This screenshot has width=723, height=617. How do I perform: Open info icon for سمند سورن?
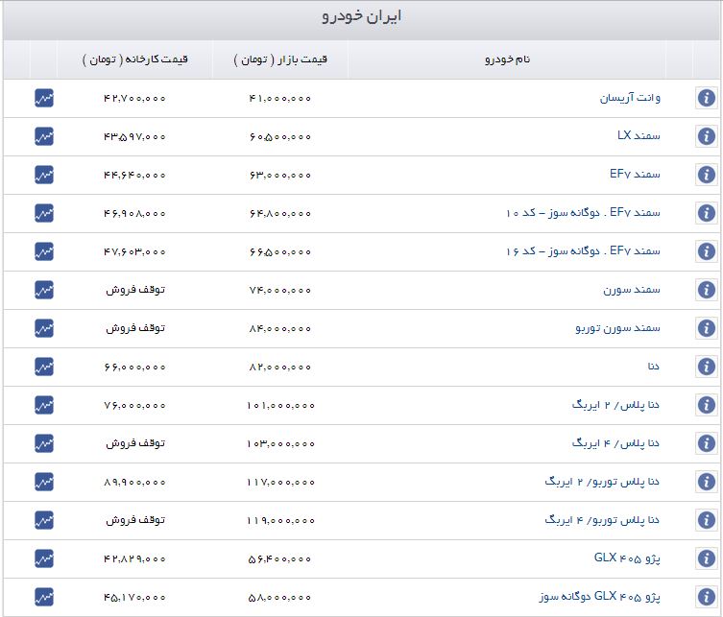[706, 290]
